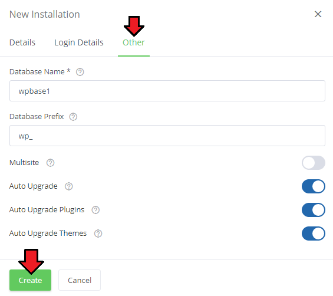Screen dimensions: 333x296
Task: Disable the Auto Upgrade switch
Action: click(313, 186)
